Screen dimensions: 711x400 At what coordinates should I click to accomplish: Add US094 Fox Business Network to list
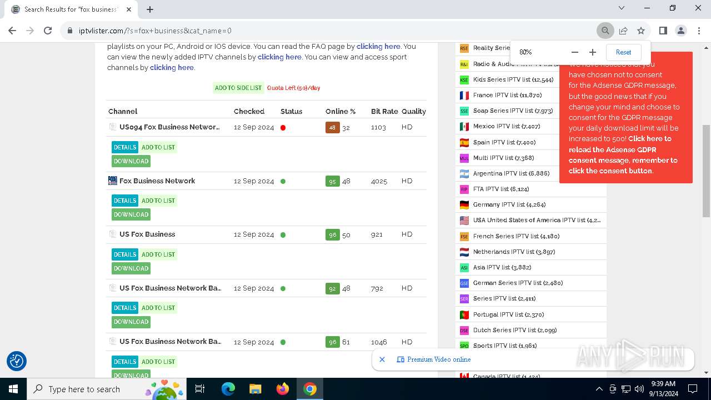click(x=158, y=147)
